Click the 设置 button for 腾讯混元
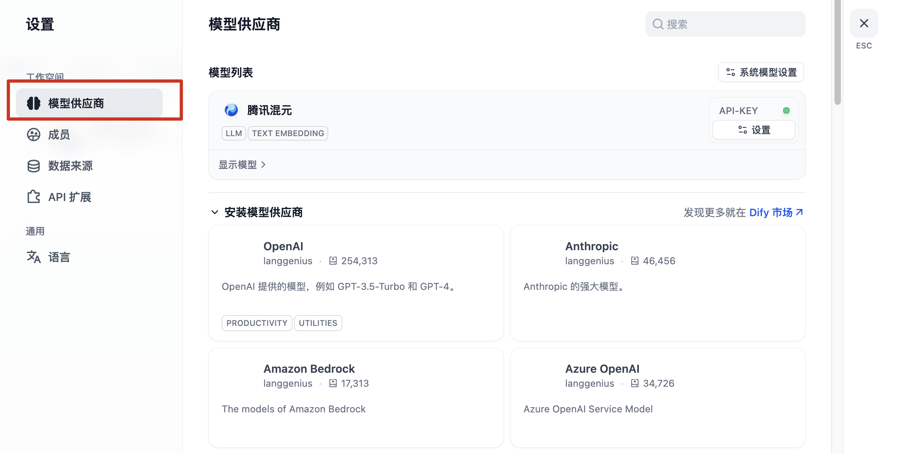The height and width of the screenshot is (454, 897). tap(754, 130)
